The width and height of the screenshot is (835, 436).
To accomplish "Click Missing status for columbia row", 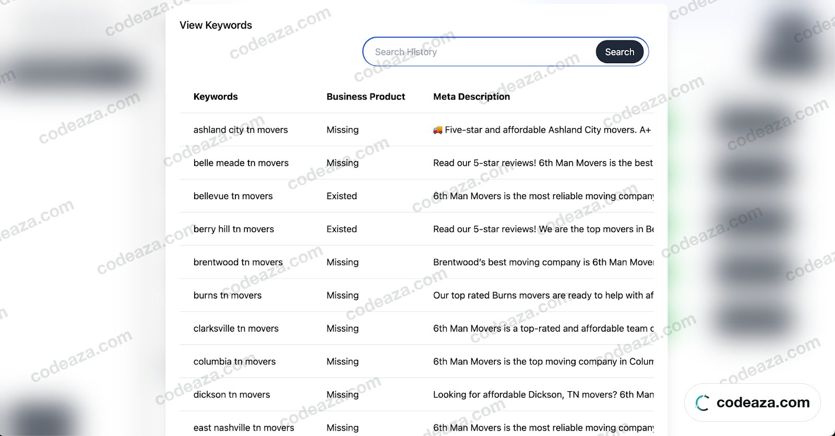I will 343,361.
